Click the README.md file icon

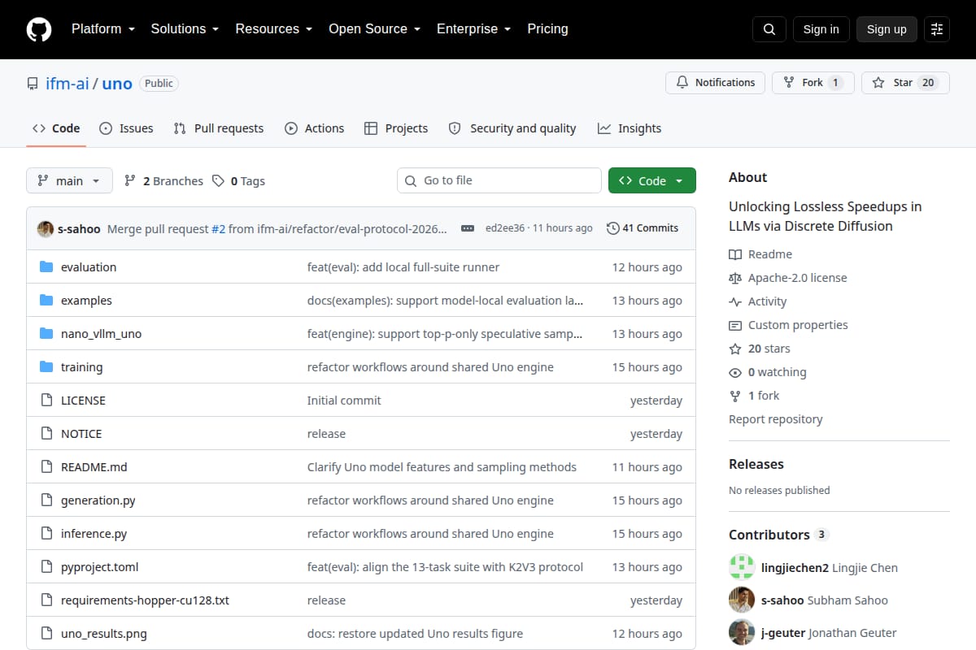point(46,467)
